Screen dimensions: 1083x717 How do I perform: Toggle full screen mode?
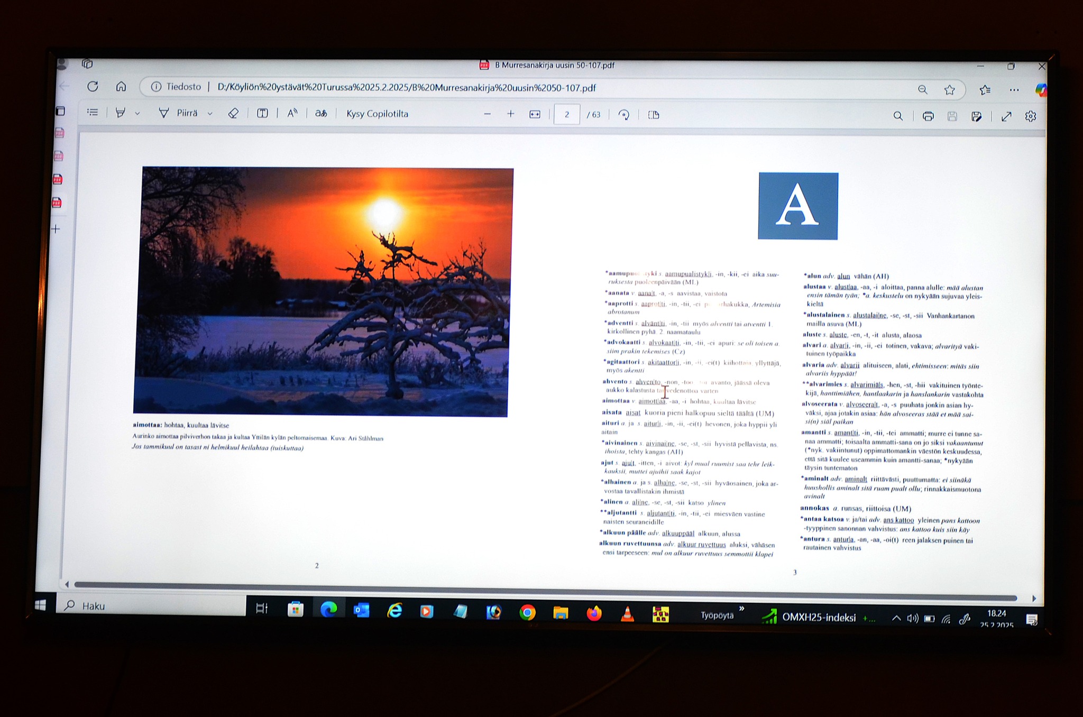[1006, 117]
